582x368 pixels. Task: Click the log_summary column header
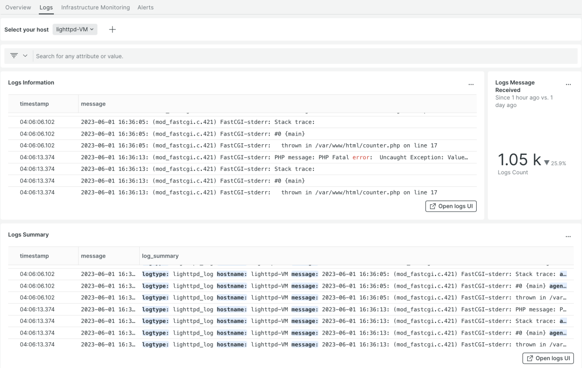tap(160, 256)
